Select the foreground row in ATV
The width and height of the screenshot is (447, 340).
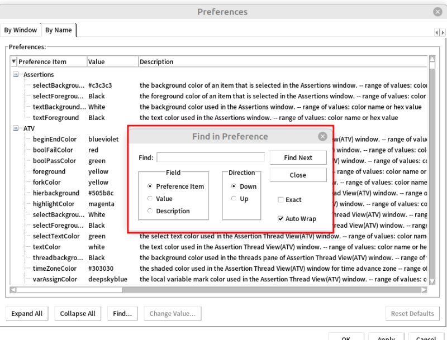pos(218,171)
